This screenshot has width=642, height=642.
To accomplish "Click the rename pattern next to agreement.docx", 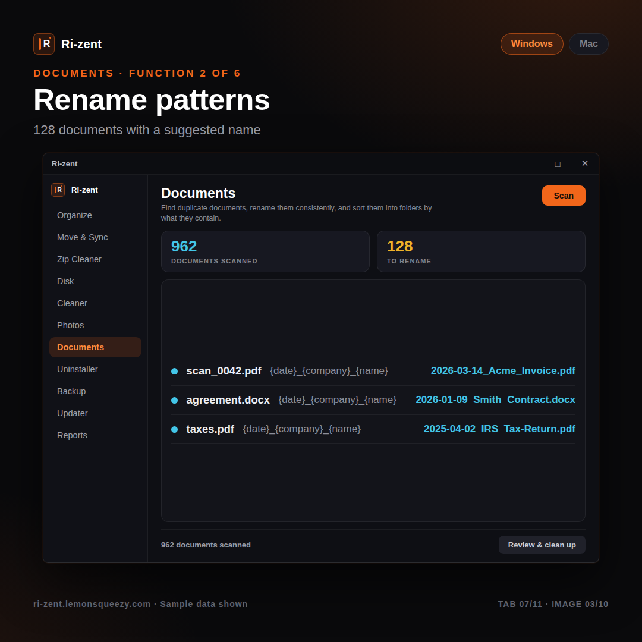I will (338, 399).
